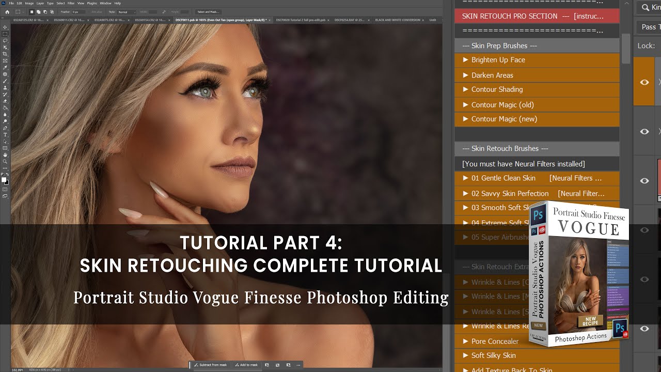Select the Dodge tool
Screen dimensions: 661x372
[5, 121]
